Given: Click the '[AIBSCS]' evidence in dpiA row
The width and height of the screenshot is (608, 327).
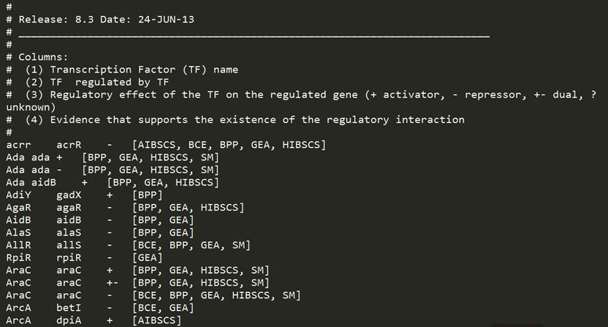Looking at the screenshot, I should coord(157,320).
